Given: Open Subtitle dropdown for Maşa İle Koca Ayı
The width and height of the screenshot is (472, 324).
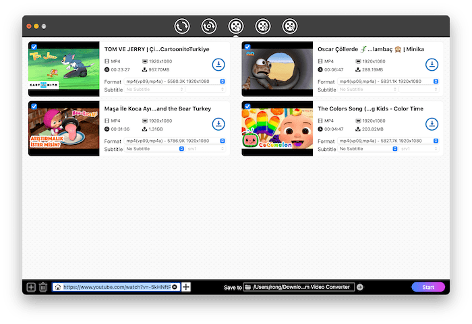Looking at the screenshot, I should (x=154, y=148).
